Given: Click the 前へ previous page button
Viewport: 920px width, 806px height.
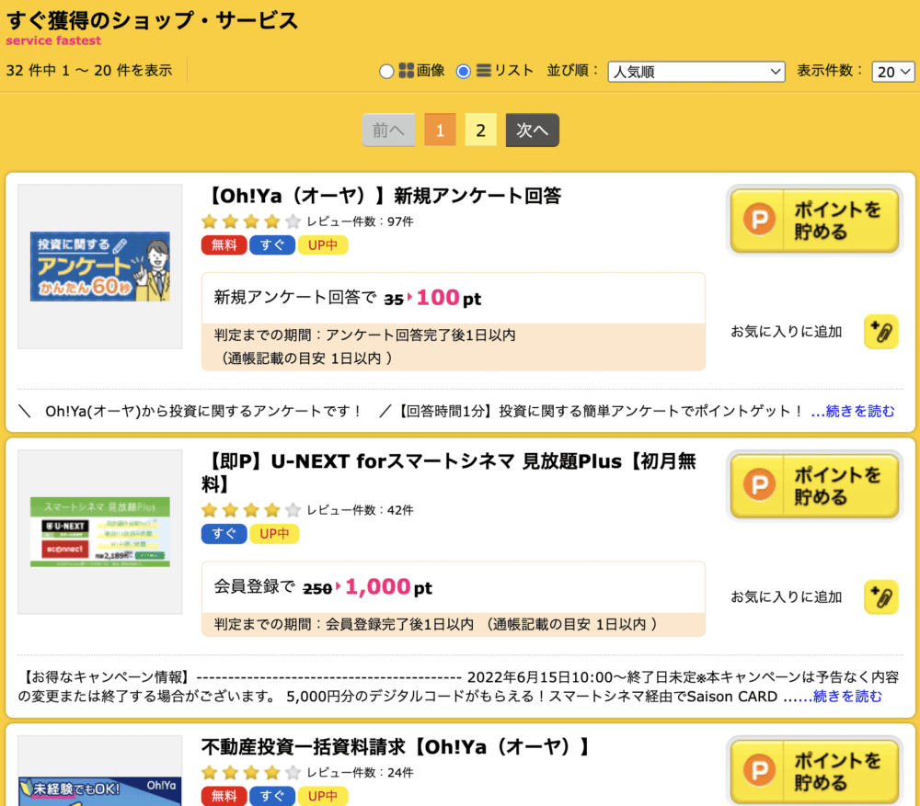Looking at the screenshot, I should click(x=388, y=131).
